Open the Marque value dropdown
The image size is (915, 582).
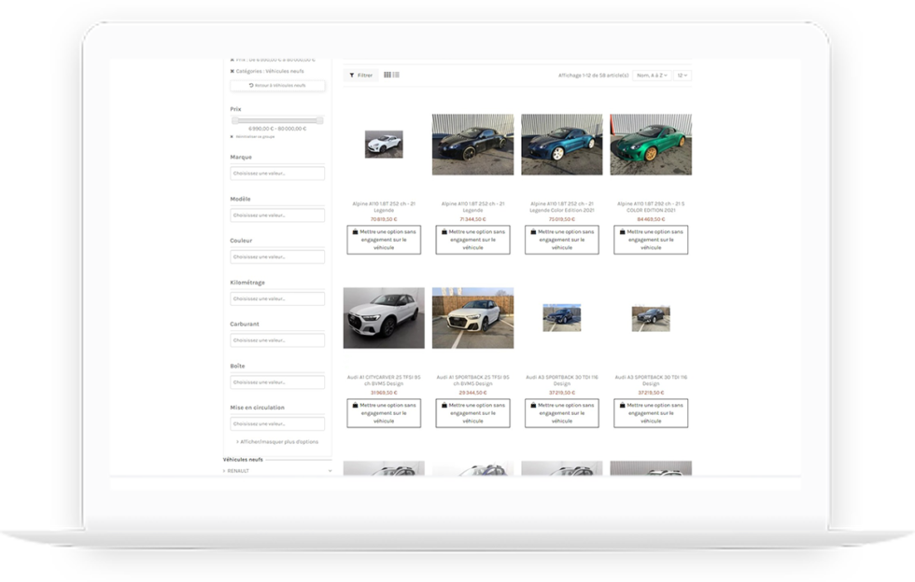tap(278, 173)
